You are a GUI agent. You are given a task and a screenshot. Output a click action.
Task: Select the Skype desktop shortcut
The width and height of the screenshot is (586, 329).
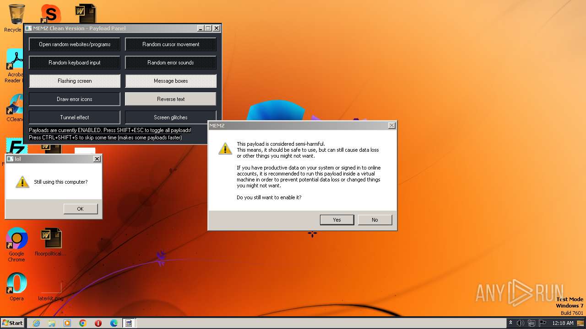click(x=50, y=14)
